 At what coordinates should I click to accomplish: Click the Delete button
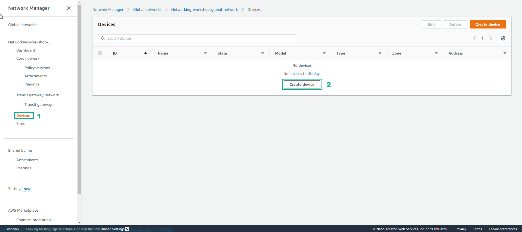coord(455,24)
